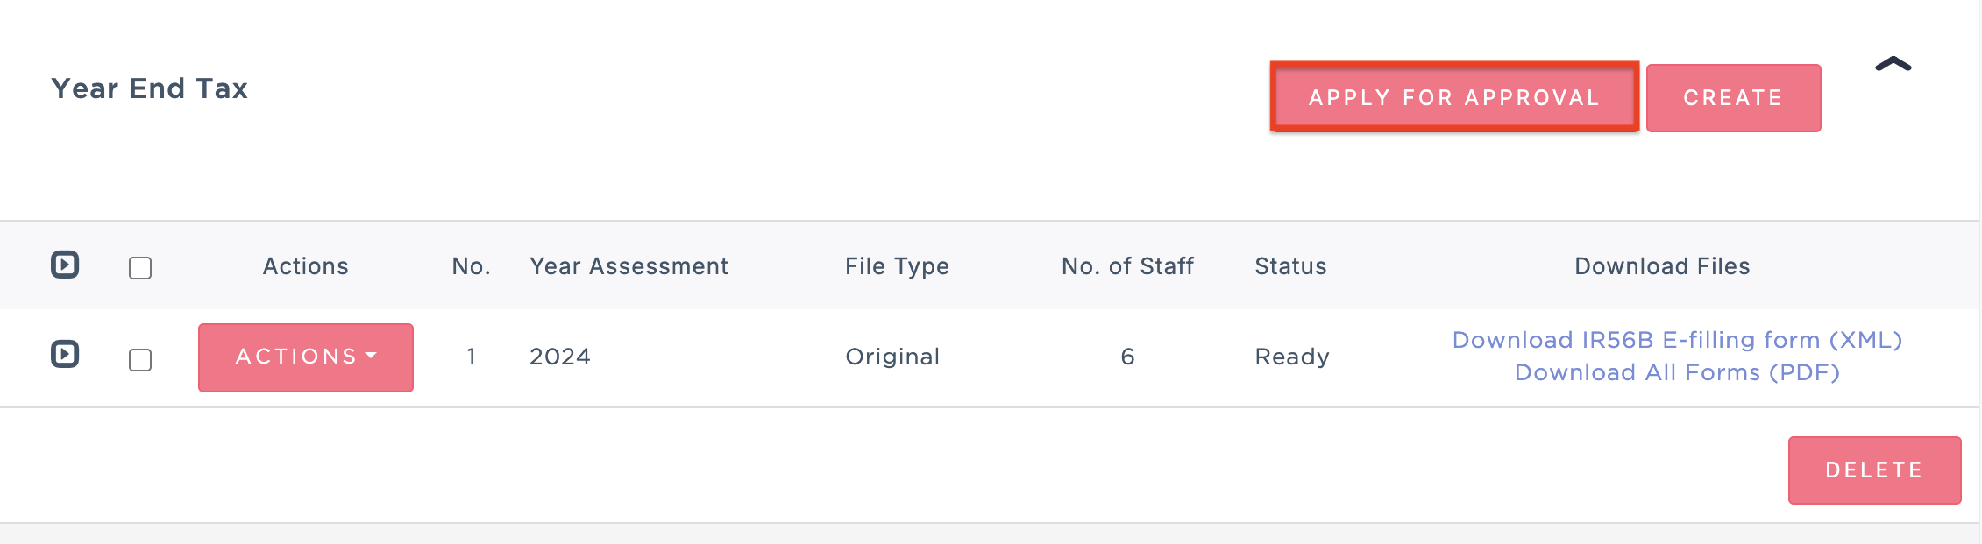This screenshot has height=544, width=1982.
Task: Click the Year Assessment column header
Action: 629,266
